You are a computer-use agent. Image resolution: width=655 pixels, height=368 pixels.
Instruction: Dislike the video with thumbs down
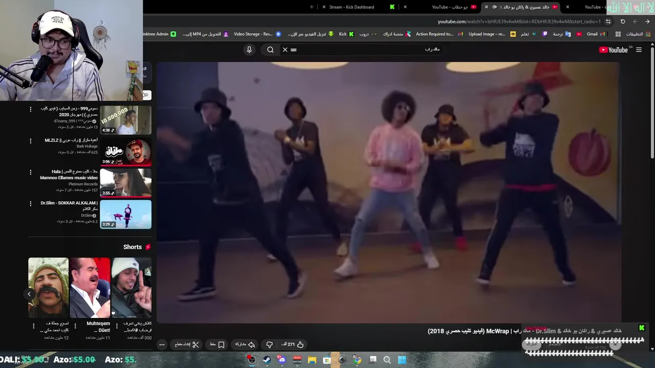click(269, 344)
